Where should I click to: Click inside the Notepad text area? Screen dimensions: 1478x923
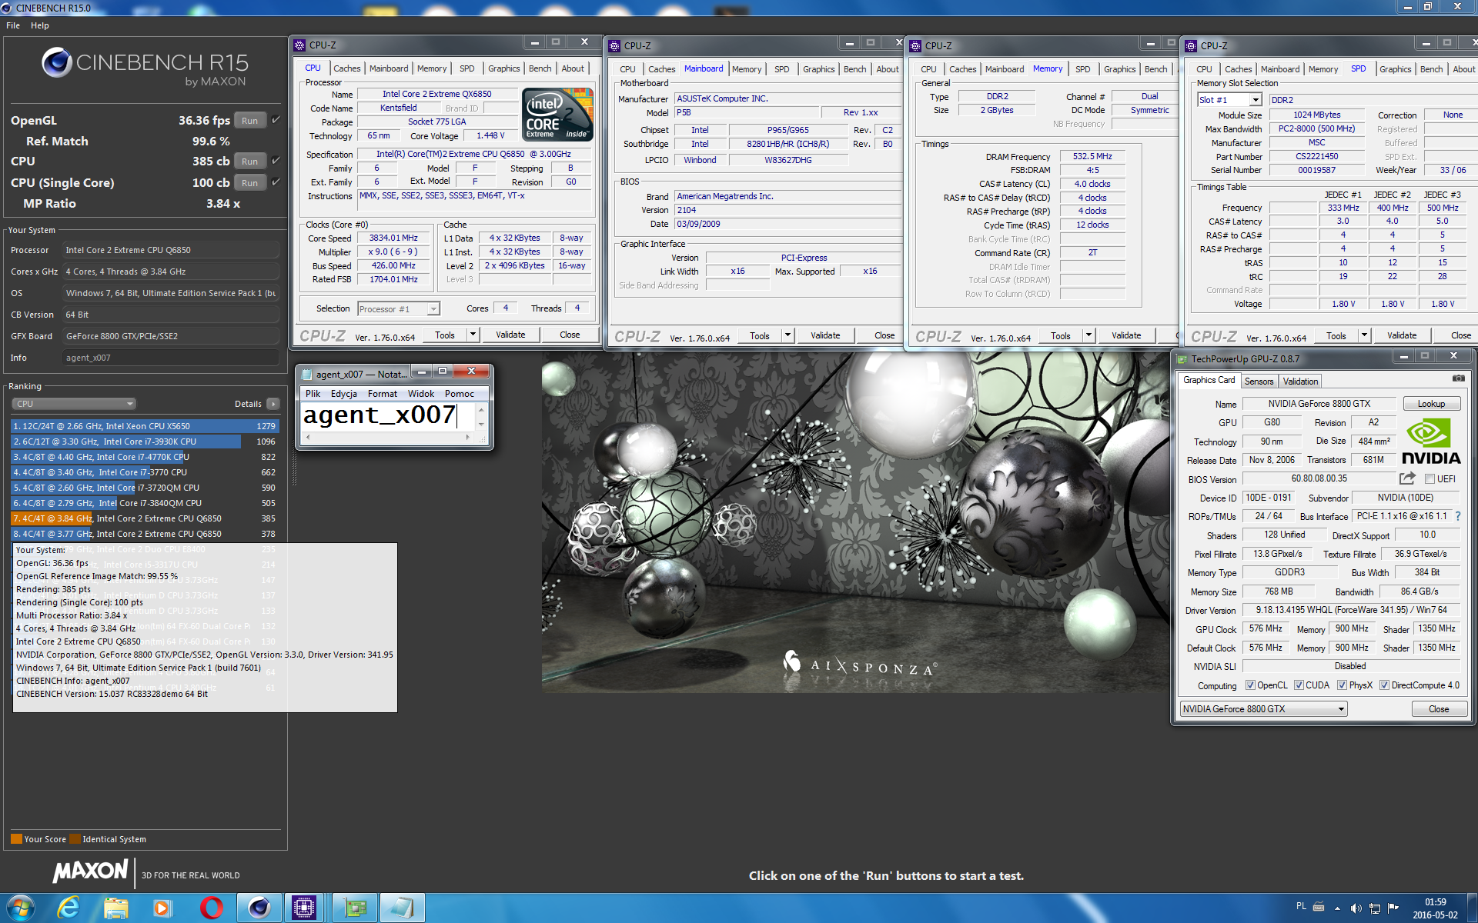coord(388,415)
